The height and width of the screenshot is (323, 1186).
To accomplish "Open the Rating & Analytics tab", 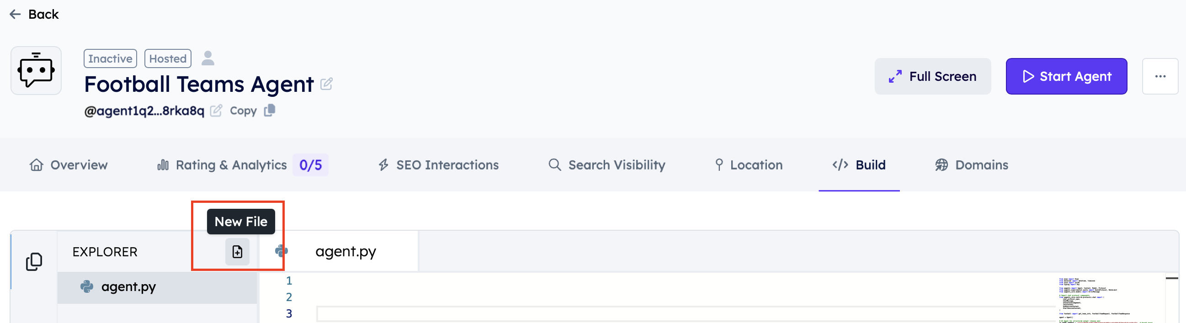I will (231, 165).
